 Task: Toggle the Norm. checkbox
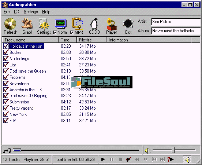(x=55, y=33)
